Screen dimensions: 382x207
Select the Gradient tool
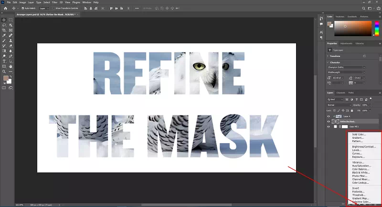click(4, 51)
